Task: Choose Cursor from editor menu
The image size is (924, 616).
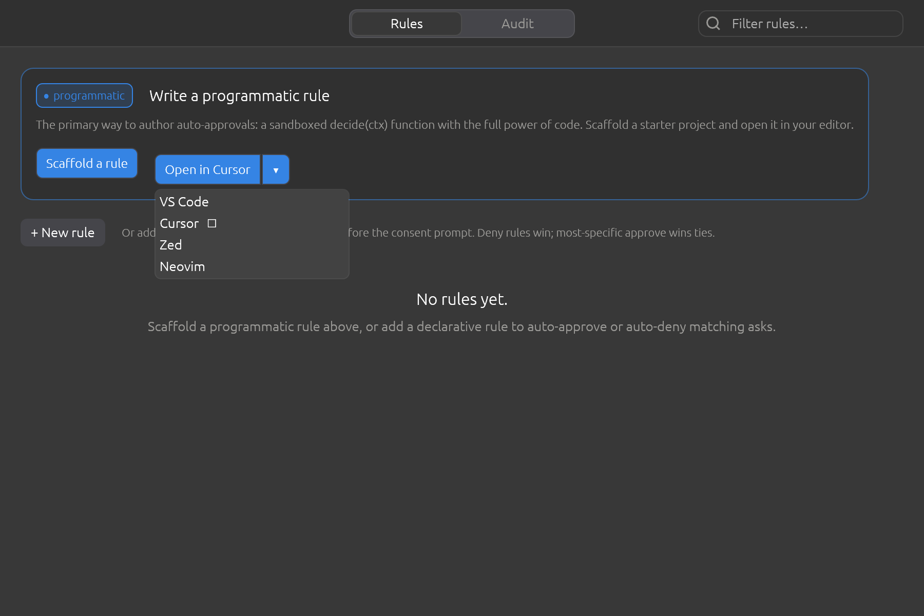Action: click(252, 223)
